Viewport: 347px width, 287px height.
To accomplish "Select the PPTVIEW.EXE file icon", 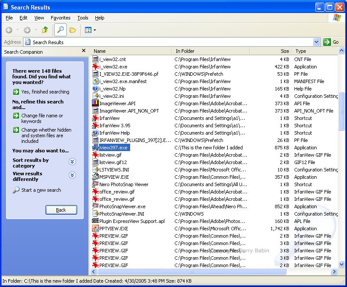I will tap(95, 229).
